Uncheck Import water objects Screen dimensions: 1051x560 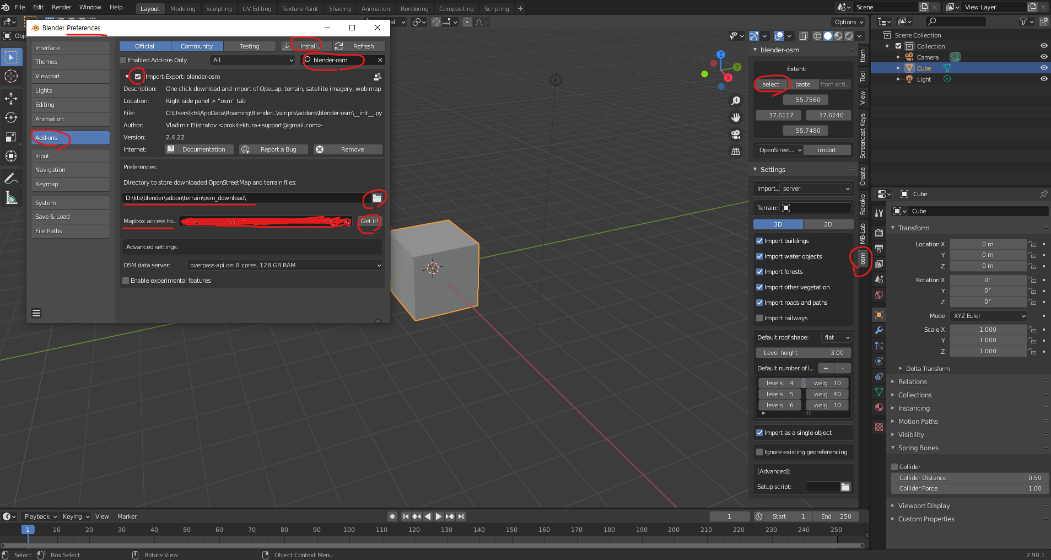(759, 256)
